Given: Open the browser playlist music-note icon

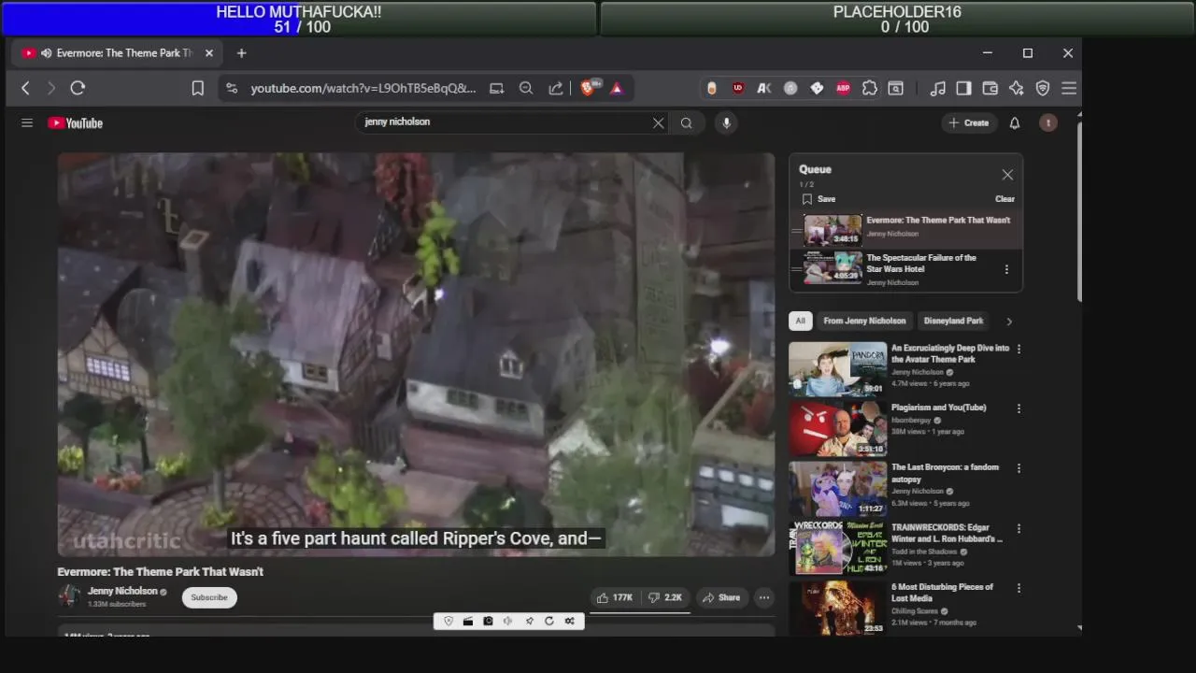Looking at the screenshot, I should 937,88.
